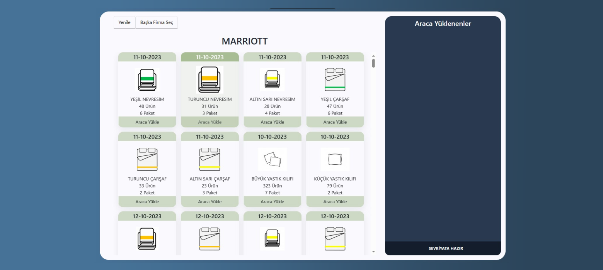Click the Altın Sarı Nevresim yellow duvet icon
Screen dimensions: 603x270
tap(272, 80)
